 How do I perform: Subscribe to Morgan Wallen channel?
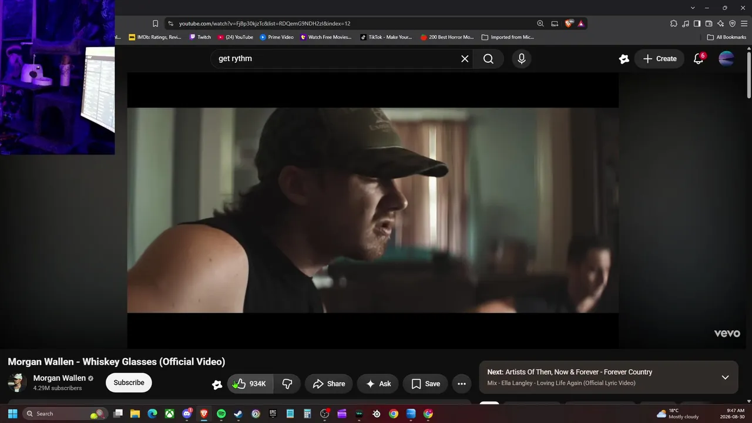click(x=129, y=382)
